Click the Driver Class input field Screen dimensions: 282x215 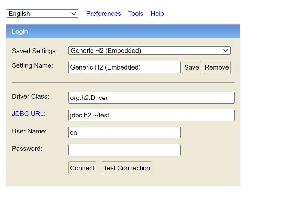click(152, 98)
